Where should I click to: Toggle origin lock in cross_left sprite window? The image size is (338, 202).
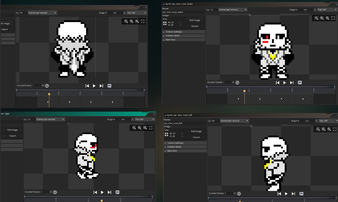tap(317, 121)
